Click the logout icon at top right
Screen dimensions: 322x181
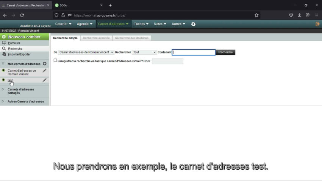[x=317, y=24]
